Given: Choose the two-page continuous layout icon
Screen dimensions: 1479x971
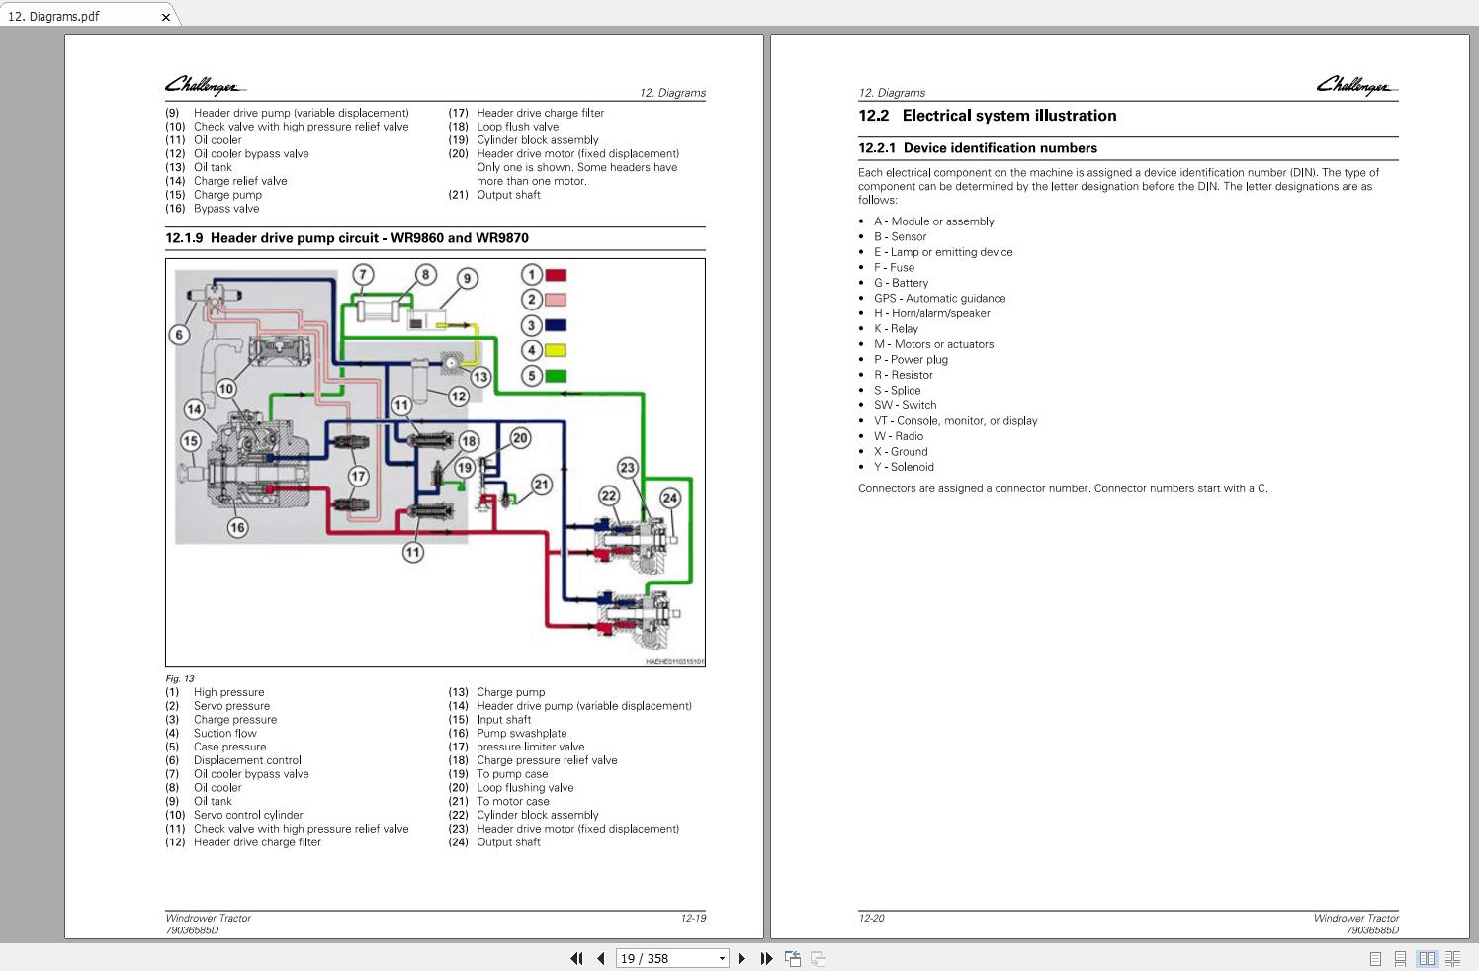Looking at the screenshot, I should [x=1453, y=958].
